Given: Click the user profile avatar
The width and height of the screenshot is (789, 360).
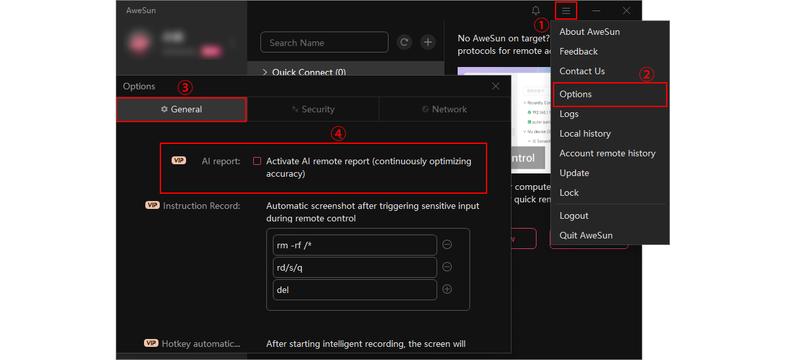Looking at the screenshot, I should click(139, 43).
